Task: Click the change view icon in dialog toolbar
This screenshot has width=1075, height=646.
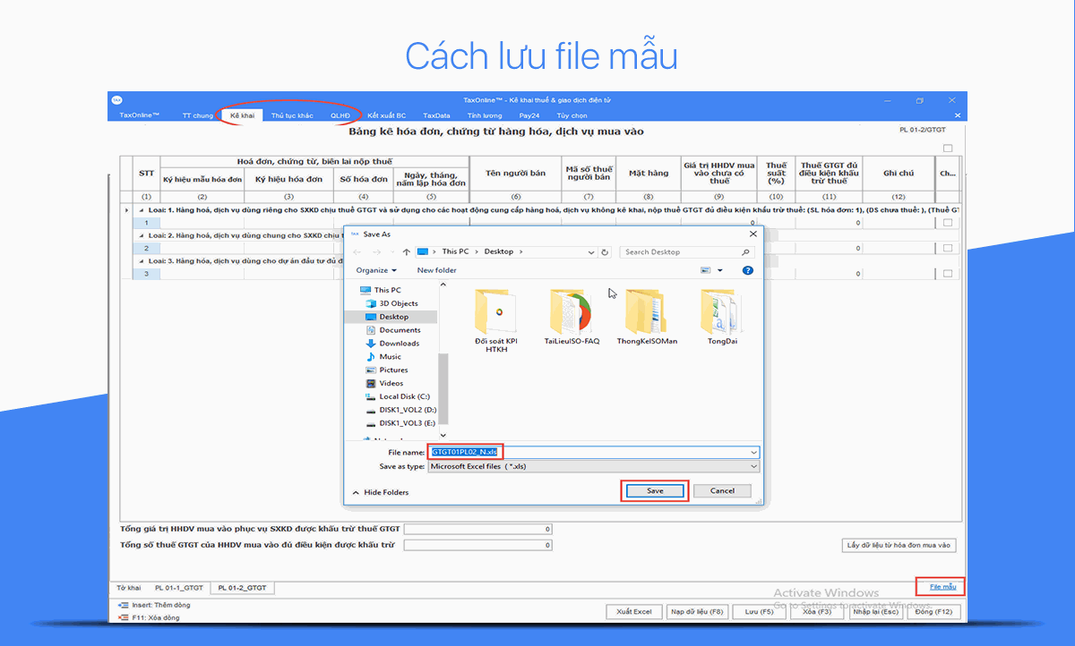Action: point(707,270)
